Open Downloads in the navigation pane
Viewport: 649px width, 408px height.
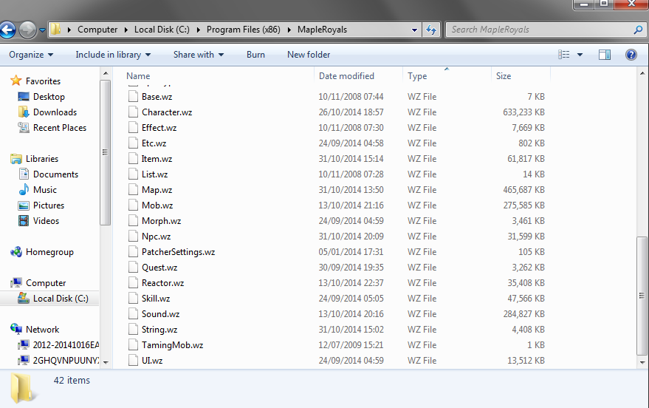55,112
